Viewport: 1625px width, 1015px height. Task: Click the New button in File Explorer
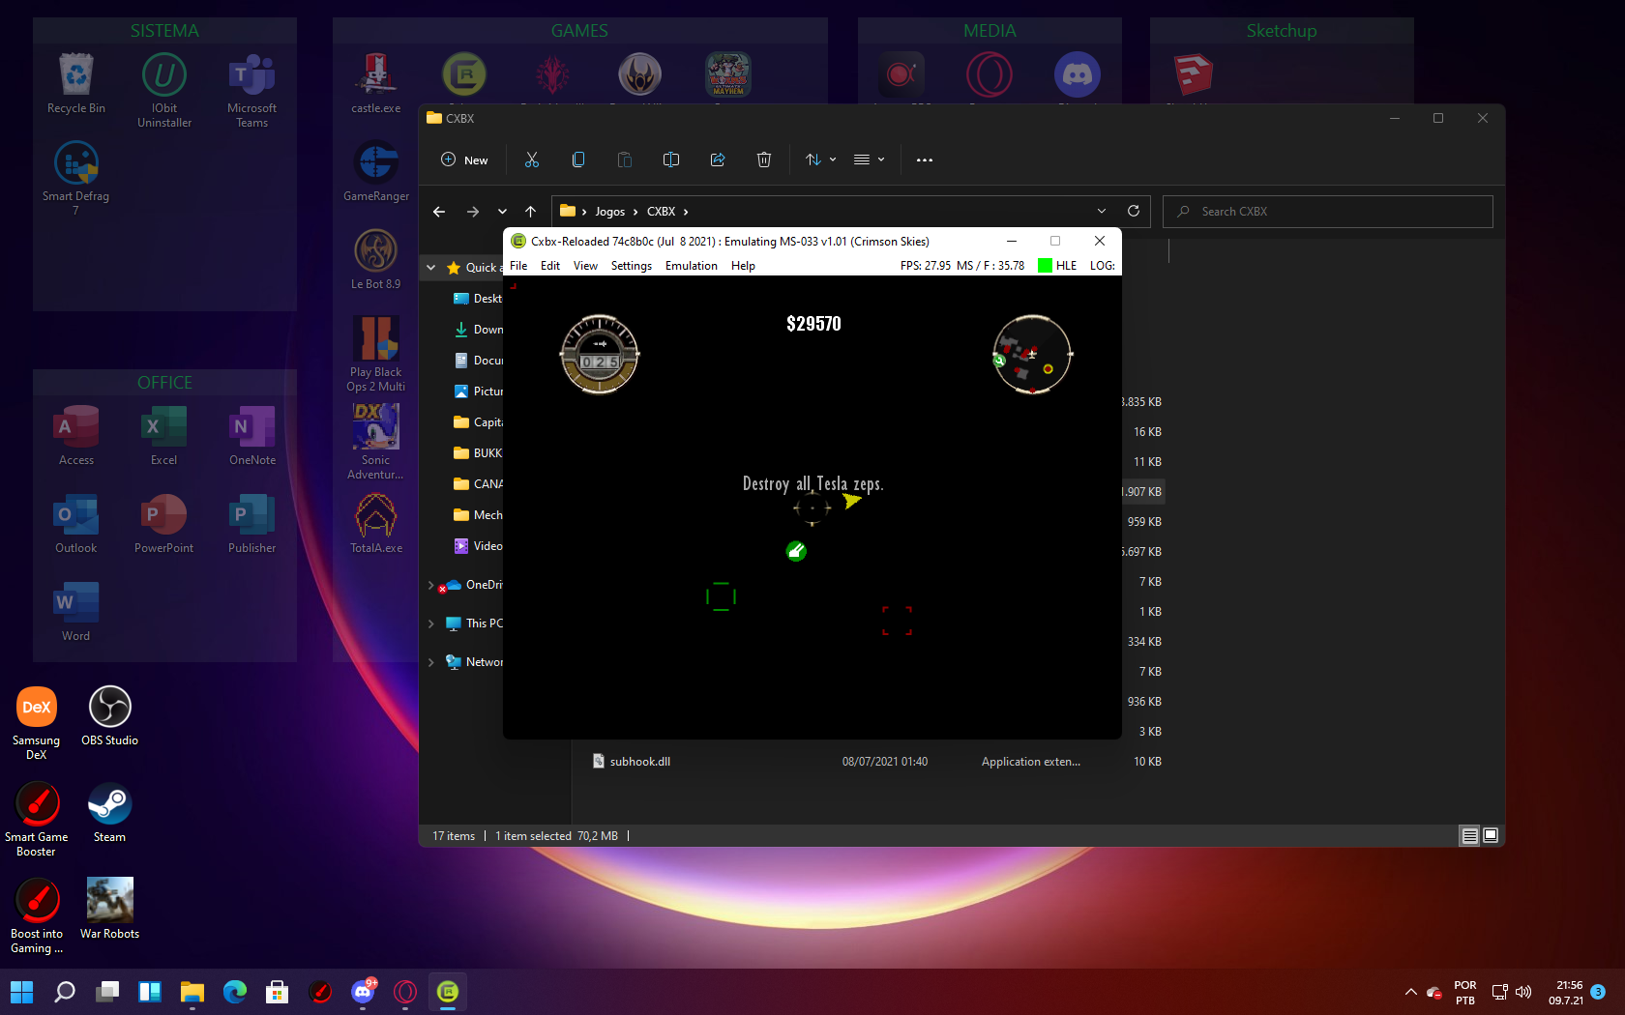(464, 159)
